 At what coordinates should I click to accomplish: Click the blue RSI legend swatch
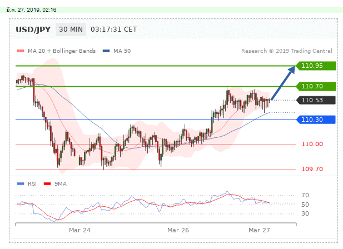pyautogui.click(x=21, y=183)
